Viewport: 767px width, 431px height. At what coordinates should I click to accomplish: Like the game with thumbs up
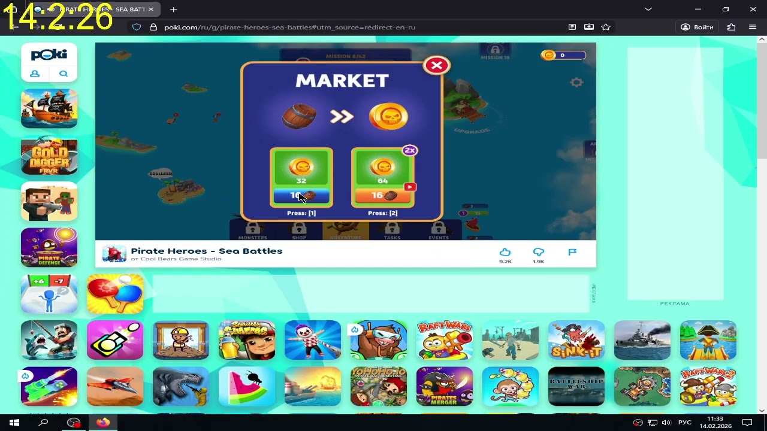(x=505, y=253)
